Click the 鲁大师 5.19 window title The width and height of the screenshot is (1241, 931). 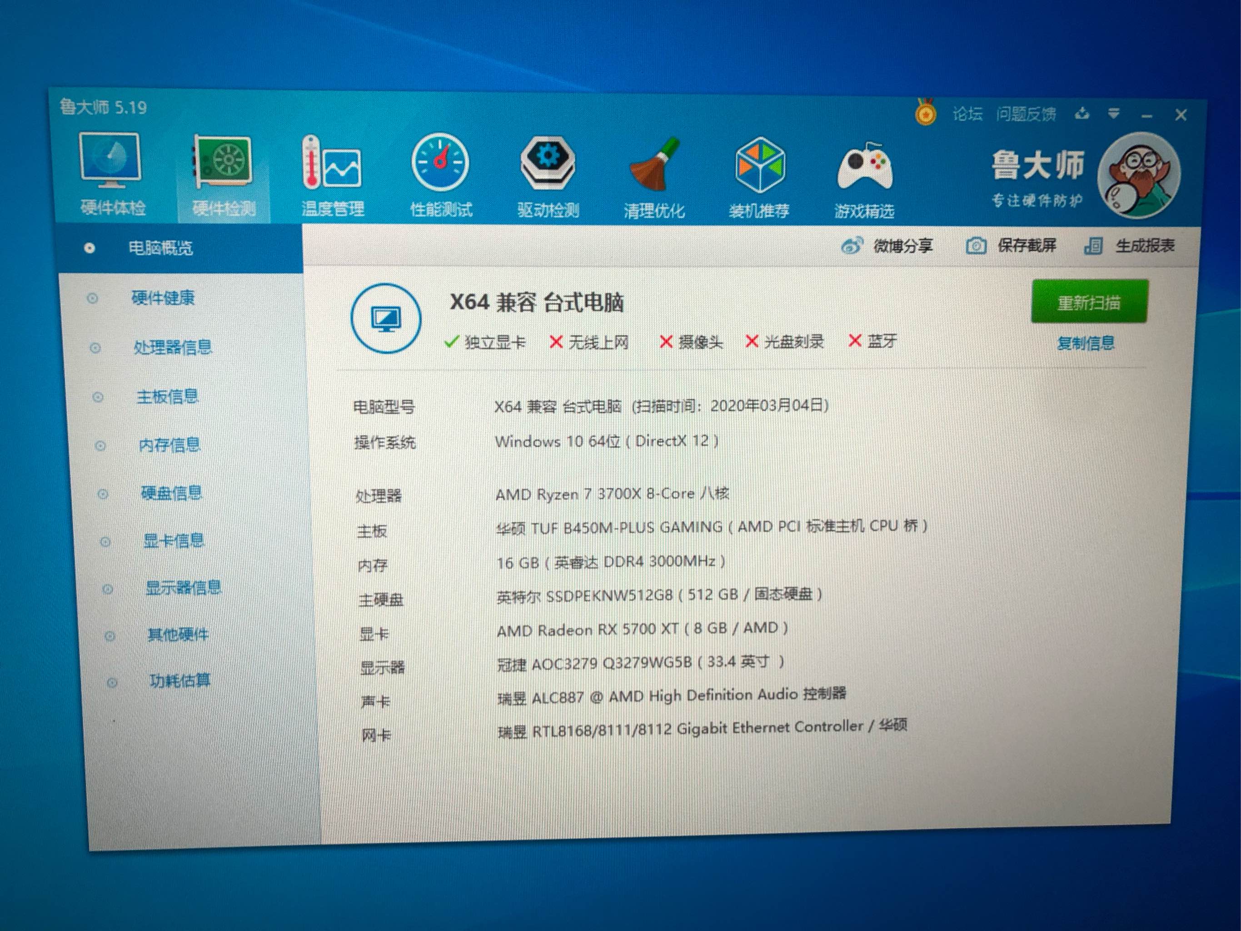pyautogui.click(x=103, y=107)
